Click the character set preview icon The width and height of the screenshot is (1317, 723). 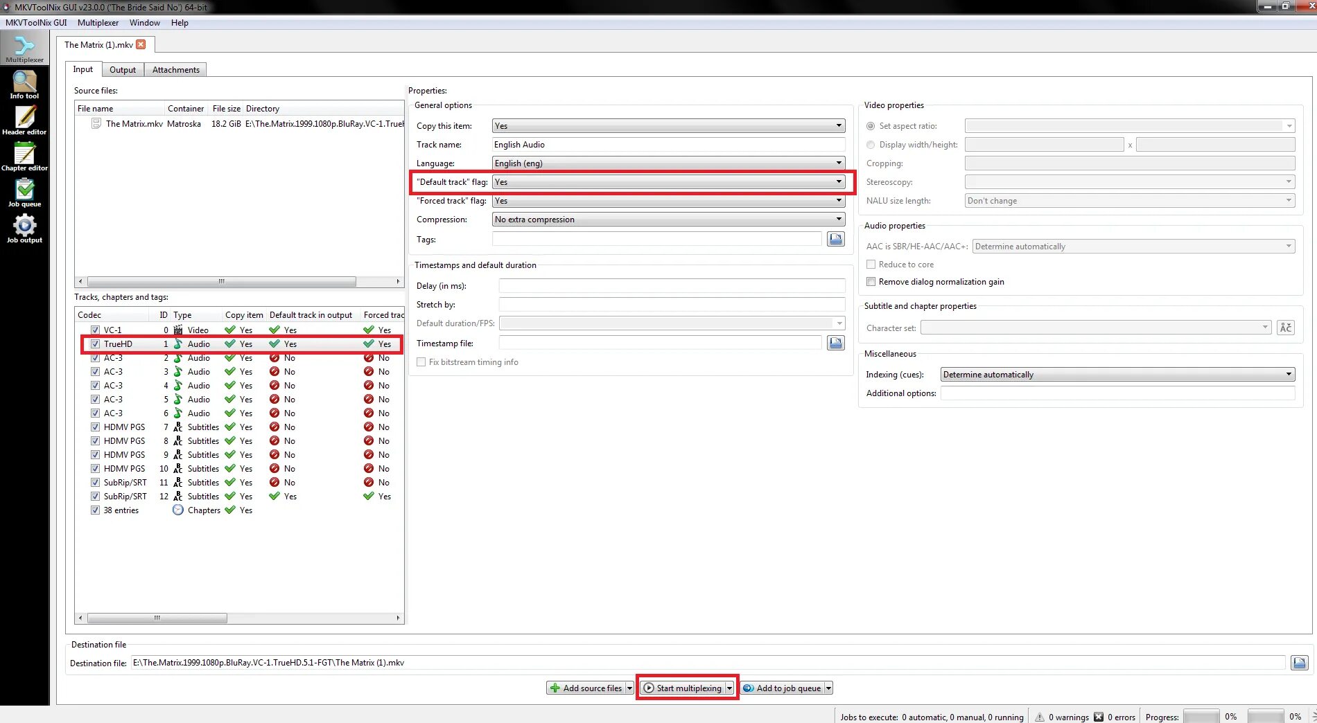tap(1285, 328)
